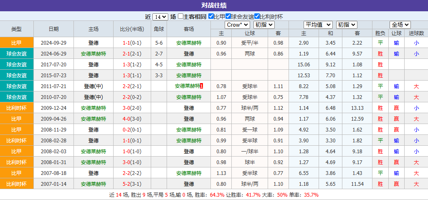Open the 1-3(1-1) score for 2015-07-23
The image size is (428, 200).
pyautogui.click(x=132, y=75)
